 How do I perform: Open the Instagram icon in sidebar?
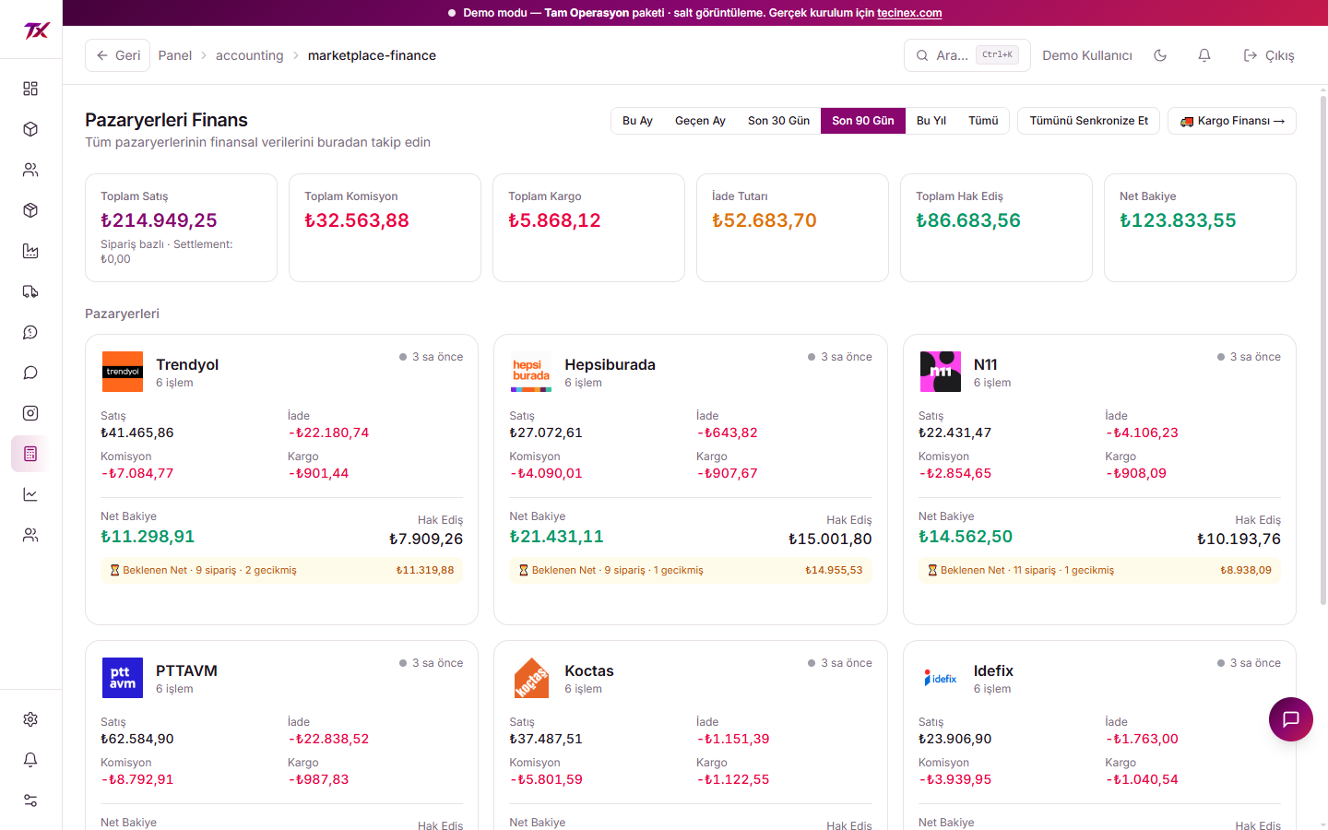point(30,413)
